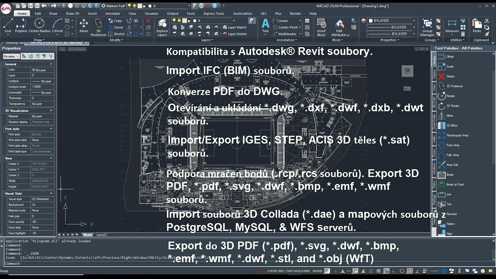Click the scissors Cut icon in Clipboard
The height and width of the screenshot is (279, 496).
[486, 21]
